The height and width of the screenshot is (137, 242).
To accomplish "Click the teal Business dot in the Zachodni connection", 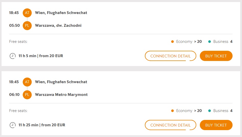I will (210, 42).
